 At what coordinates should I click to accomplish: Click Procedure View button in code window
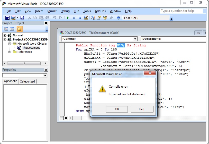(61, 118)
